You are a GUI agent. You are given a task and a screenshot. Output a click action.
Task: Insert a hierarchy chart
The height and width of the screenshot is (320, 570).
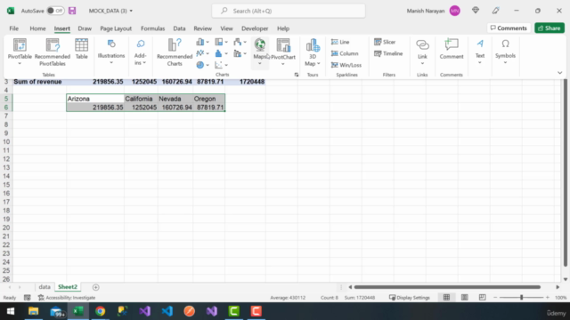click(221, 42)
